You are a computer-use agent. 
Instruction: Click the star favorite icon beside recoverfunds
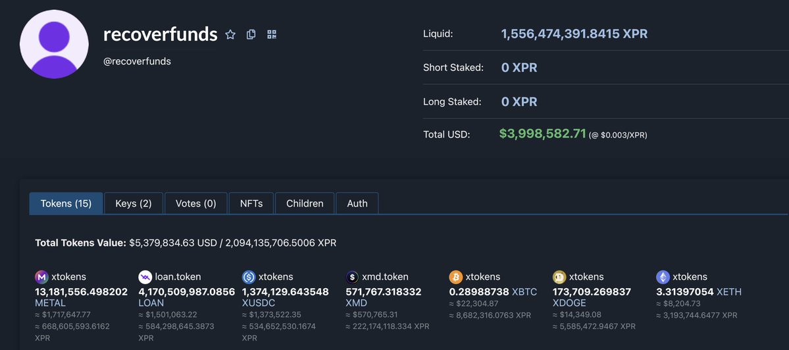tap(230, 34)
